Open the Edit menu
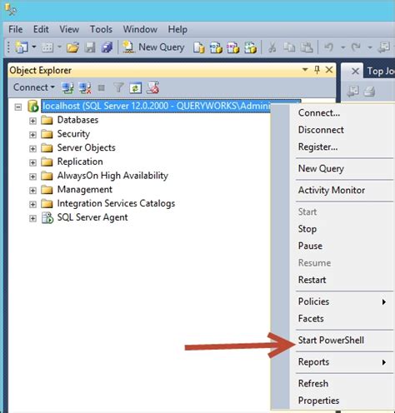This screenshot has width=395, height=413. click(41, 29)
